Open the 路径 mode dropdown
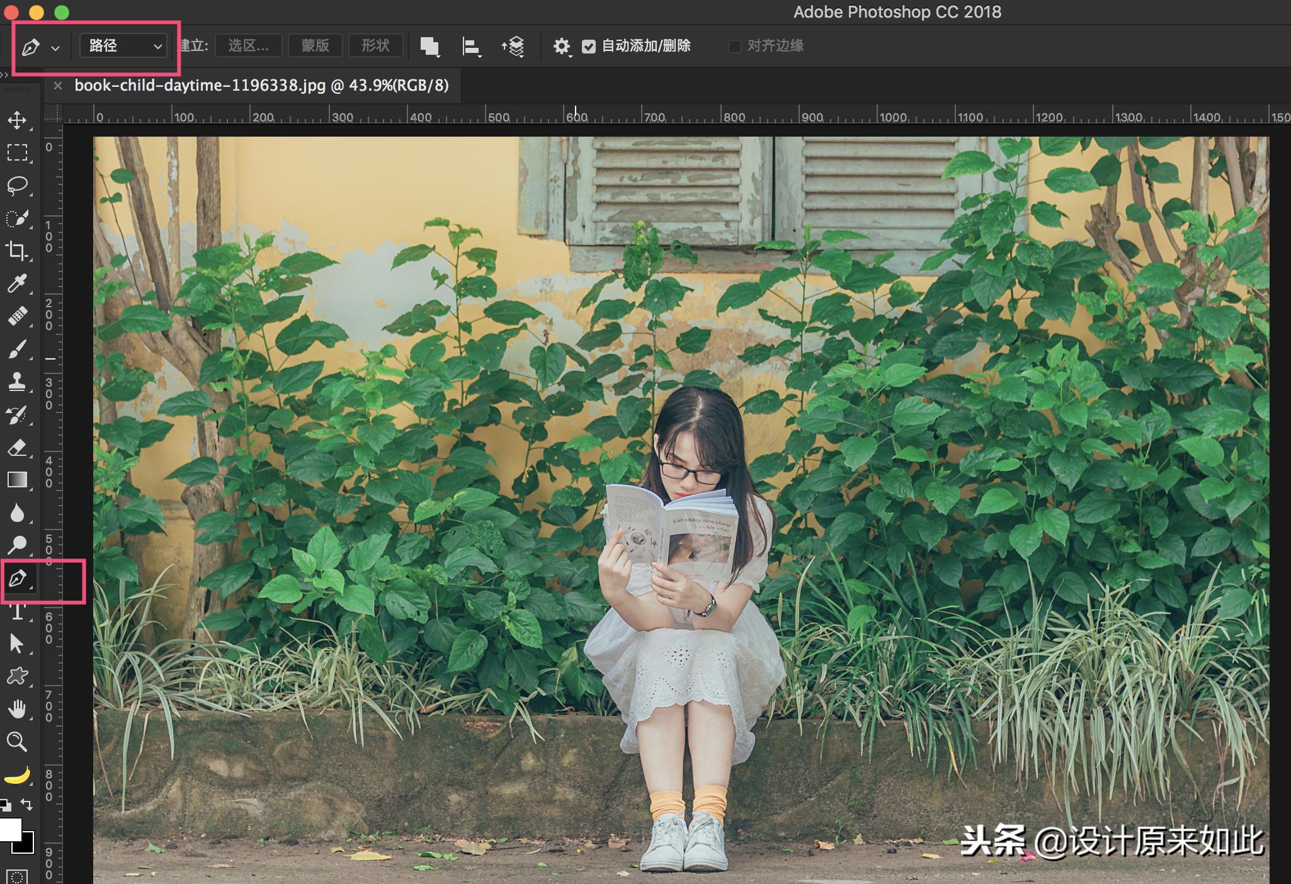 tap(124, 46)
